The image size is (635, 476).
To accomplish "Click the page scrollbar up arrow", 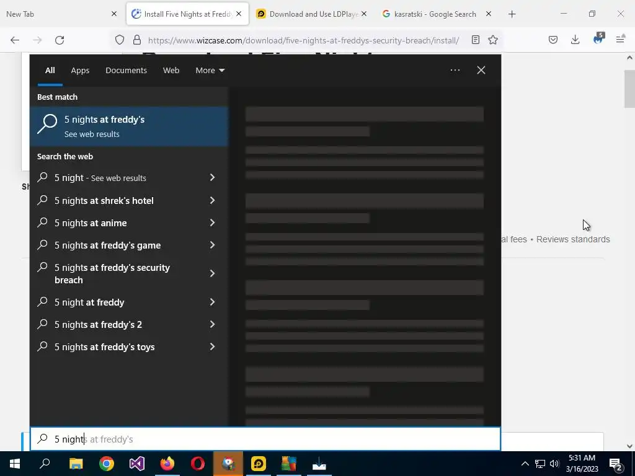I will pos(630,58).
